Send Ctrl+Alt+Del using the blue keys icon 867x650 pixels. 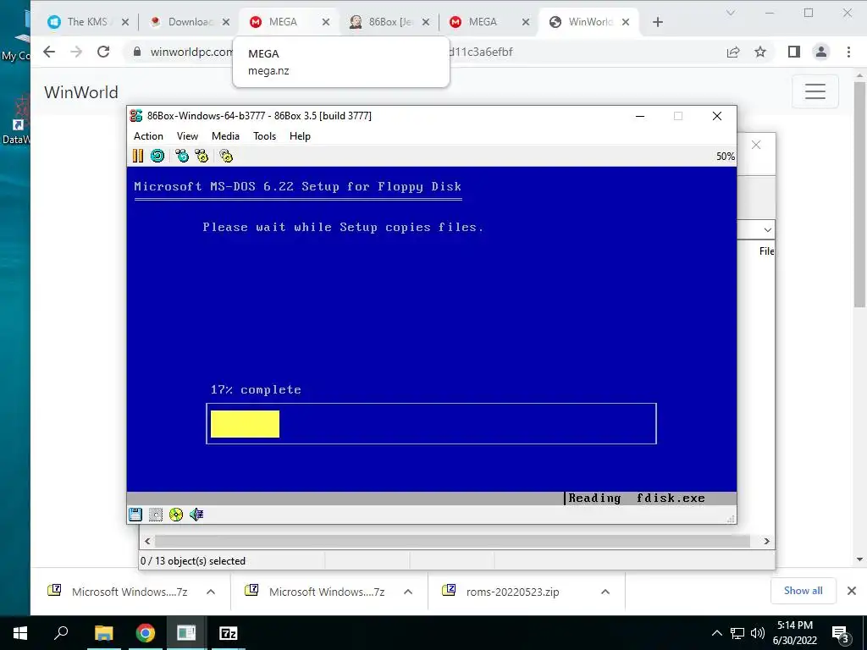coord(181,156)
